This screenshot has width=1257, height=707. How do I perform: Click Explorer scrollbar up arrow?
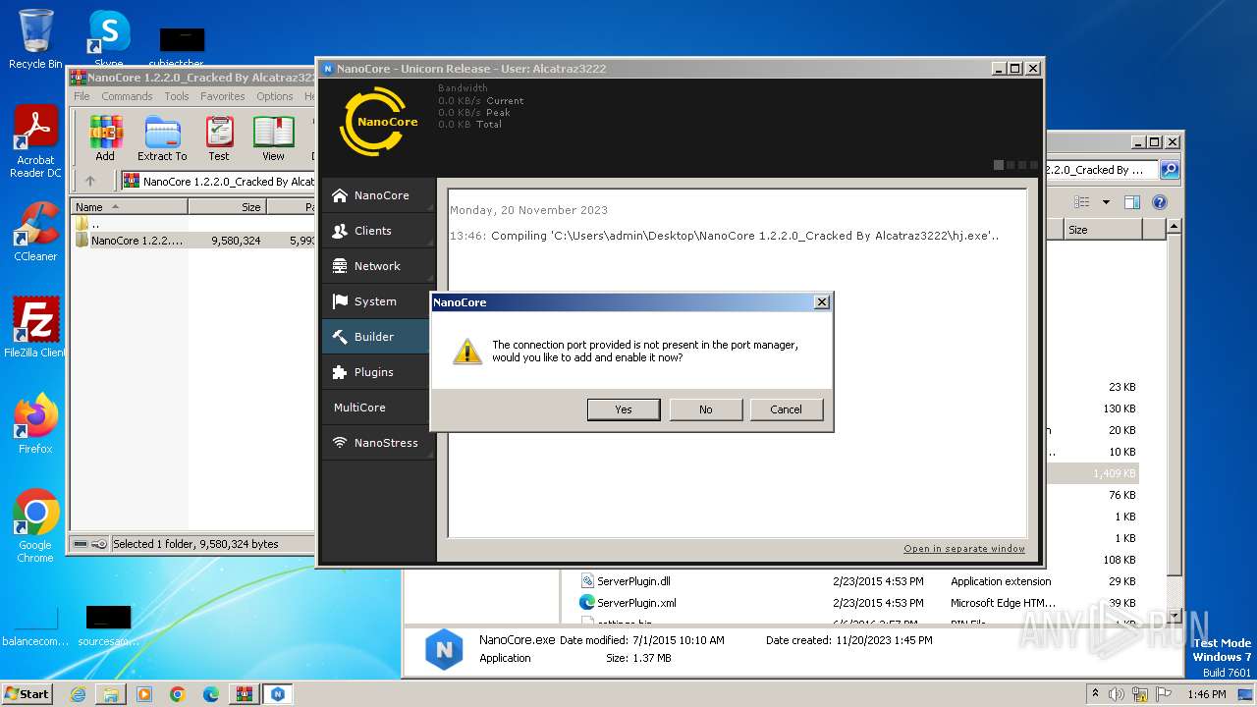(1173, 227)
